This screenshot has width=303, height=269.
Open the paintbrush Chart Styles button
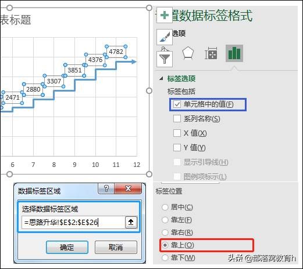tap(165, 37)
